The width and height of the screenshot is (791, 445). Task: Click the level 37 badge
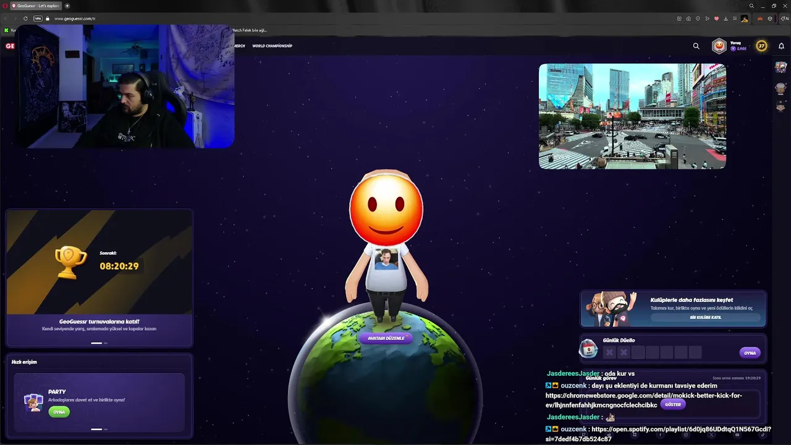761,46
